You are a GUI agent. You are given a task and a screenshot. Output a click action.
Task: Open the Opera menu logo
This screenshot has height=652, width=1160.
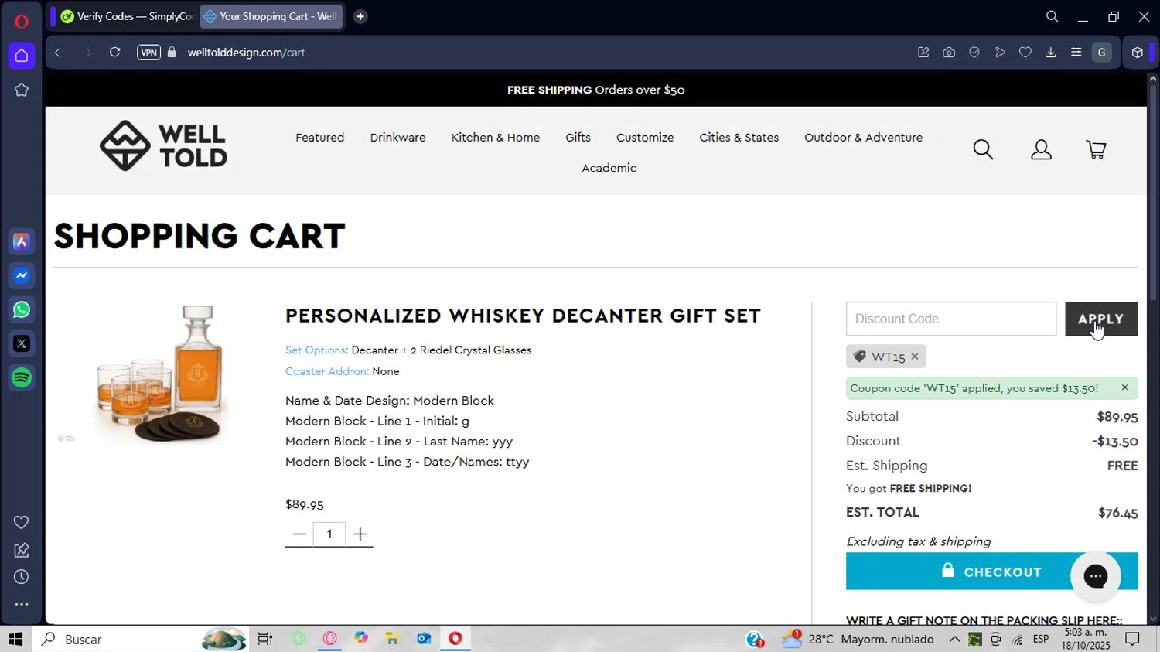click(x=22, y=21)
